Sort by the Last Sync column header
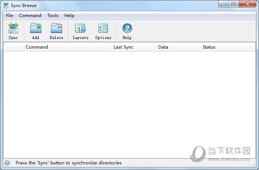259x170 pixels. 134,47
